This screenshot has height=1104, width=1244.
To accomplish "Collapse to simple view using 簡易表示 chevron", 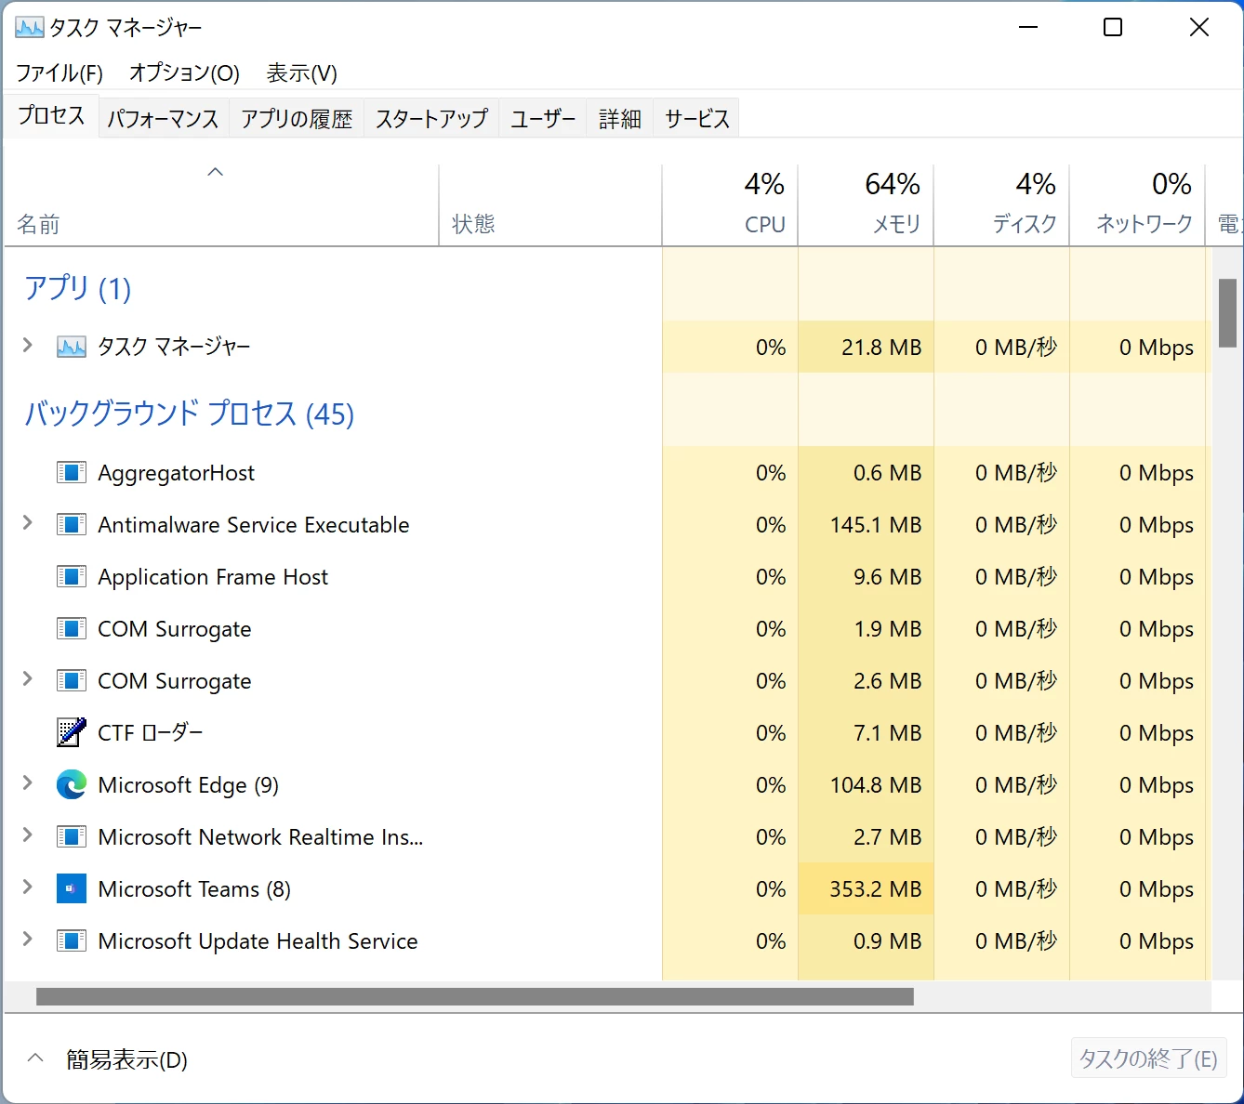I will pos(35,1058).
